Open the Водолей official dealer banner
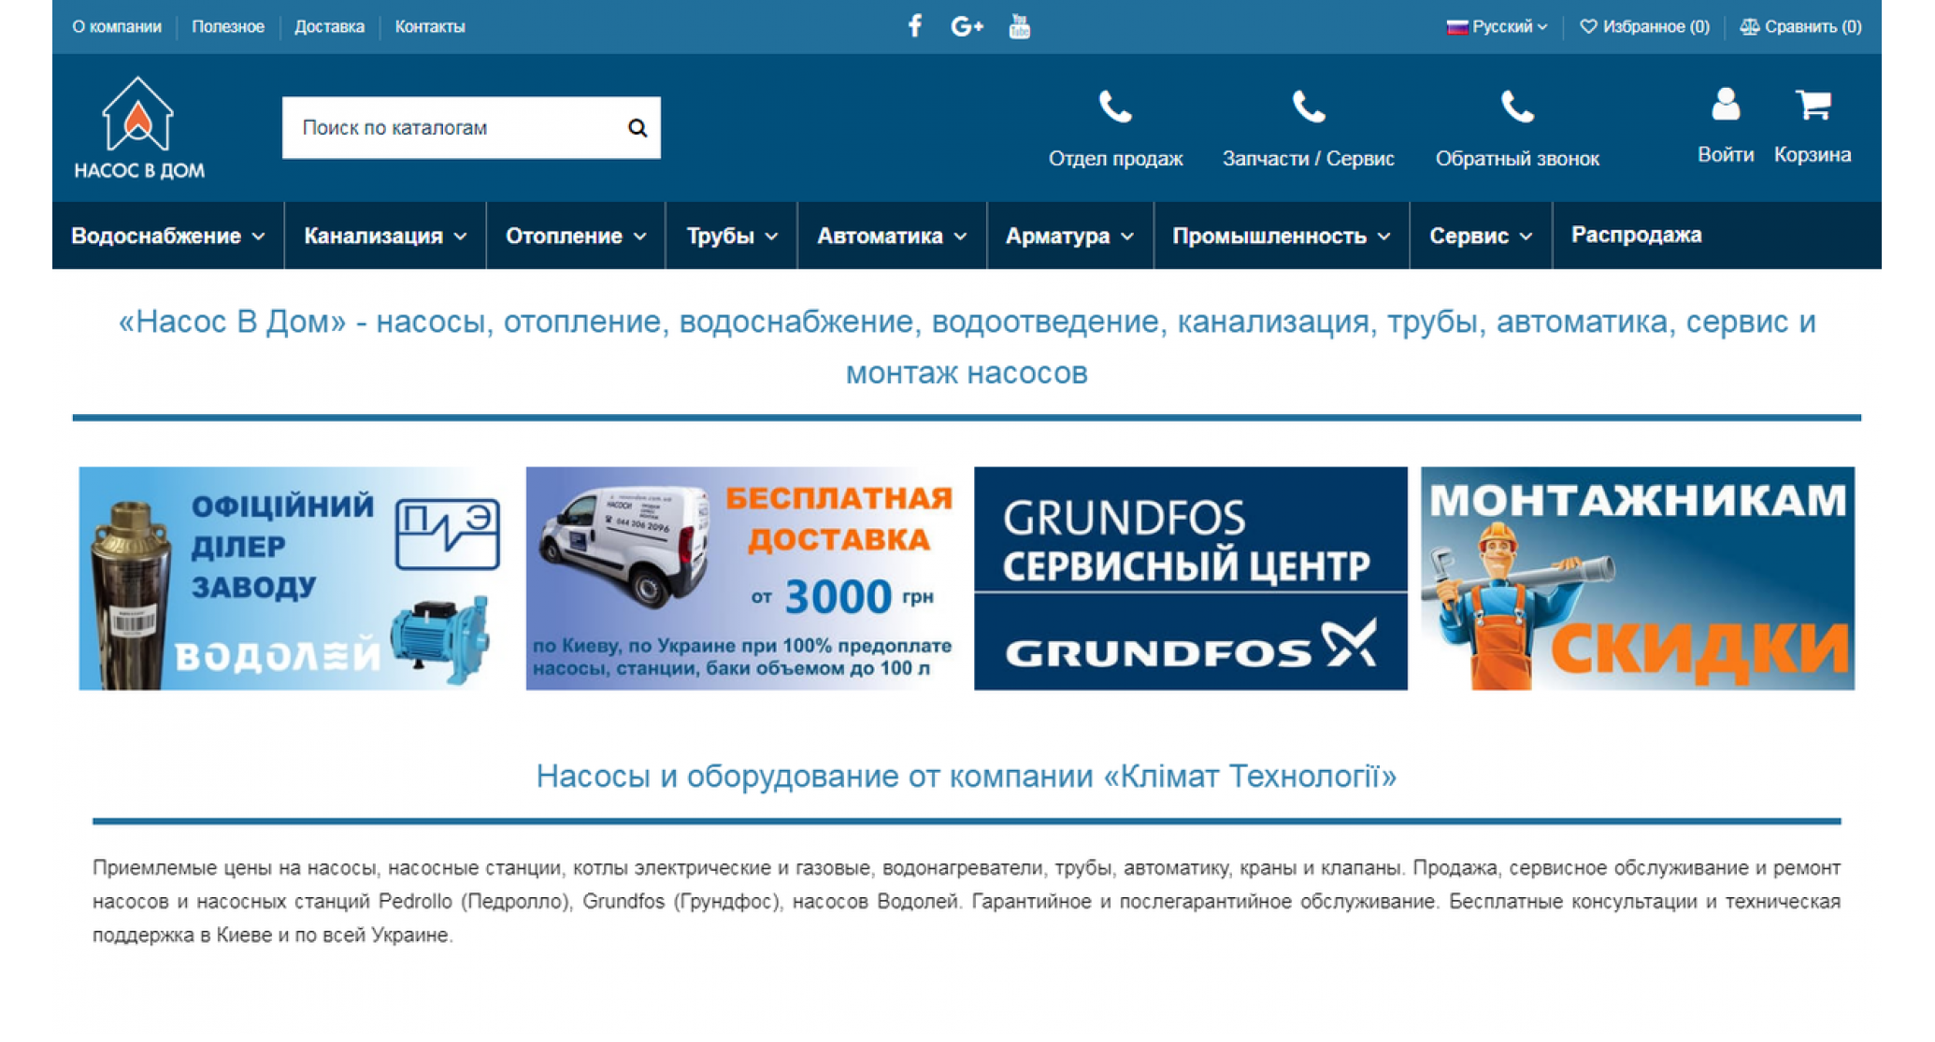 tap(294, 578)
